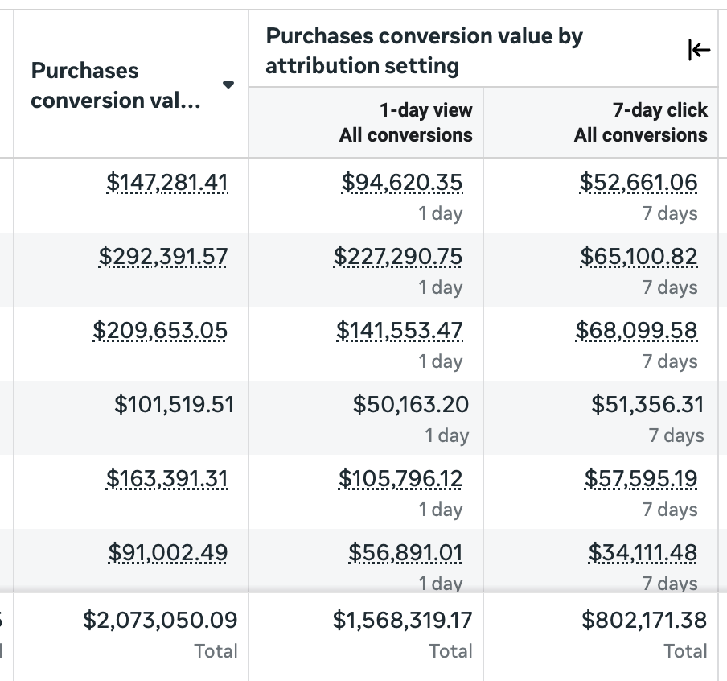Open the $65,100.82 7-day click value
This screenshot has width=727, height=681.
pyautogui.click(x=639, y=257)
